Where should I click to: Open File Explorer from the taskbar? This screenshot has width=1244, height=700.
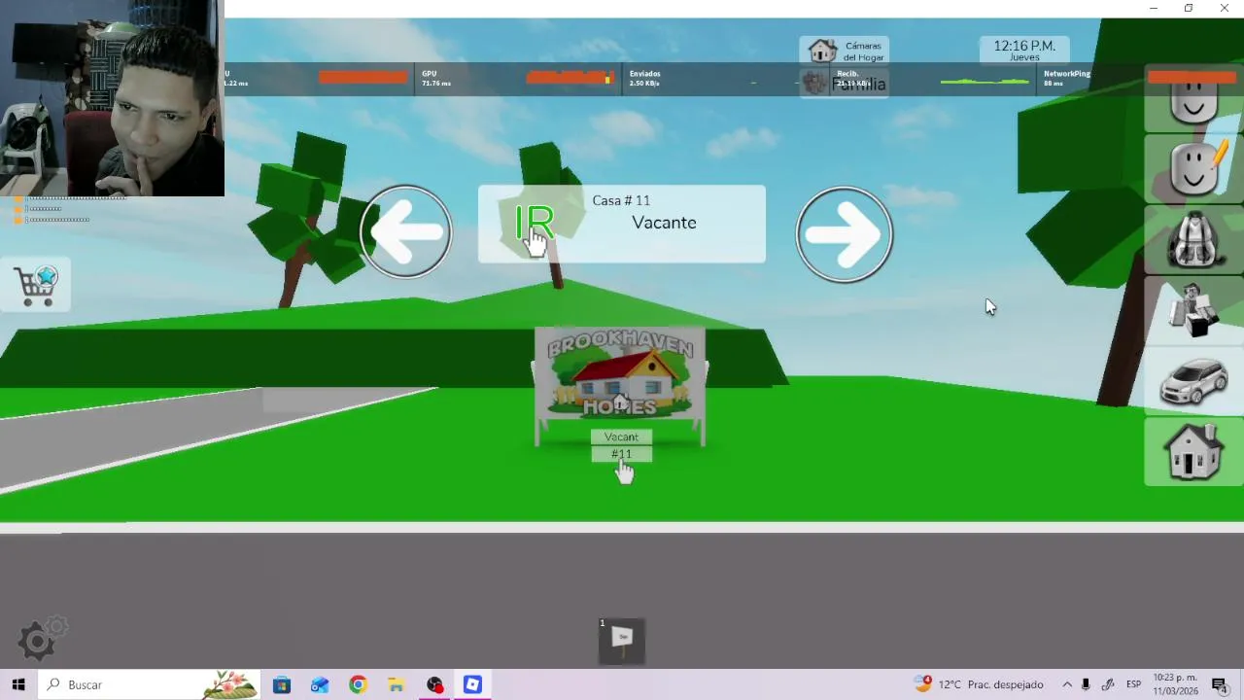tap(396, 684)
